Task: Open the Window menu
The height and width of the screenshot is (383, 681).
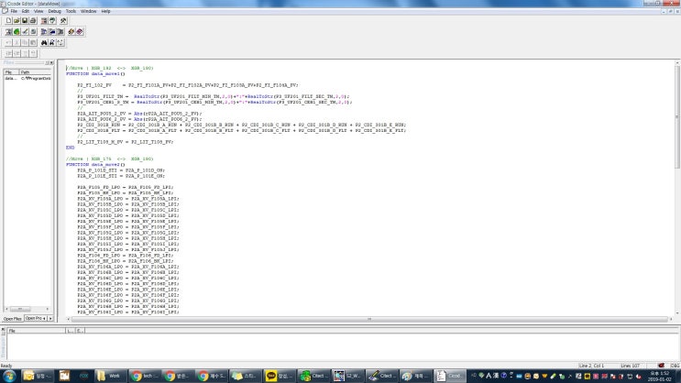Action: [88, 11]
